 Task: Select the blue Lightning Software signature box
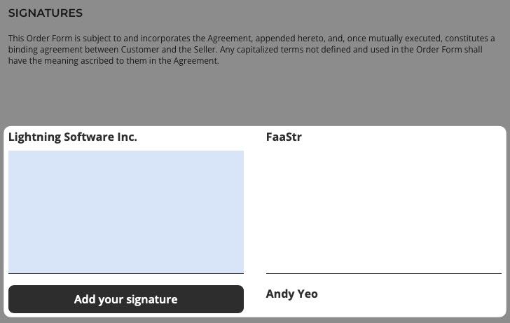click(126, 212)
